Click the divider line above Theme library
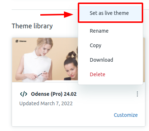Screen dimensions: 149x131 pos(45,9)
